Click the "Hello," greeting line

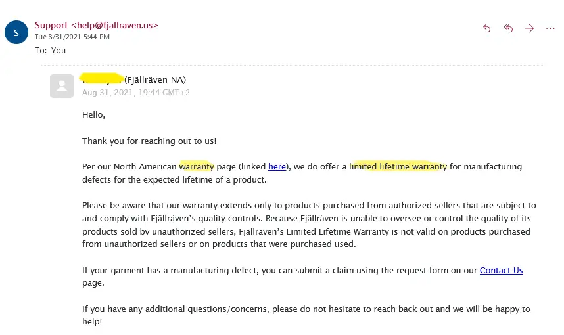93,115
